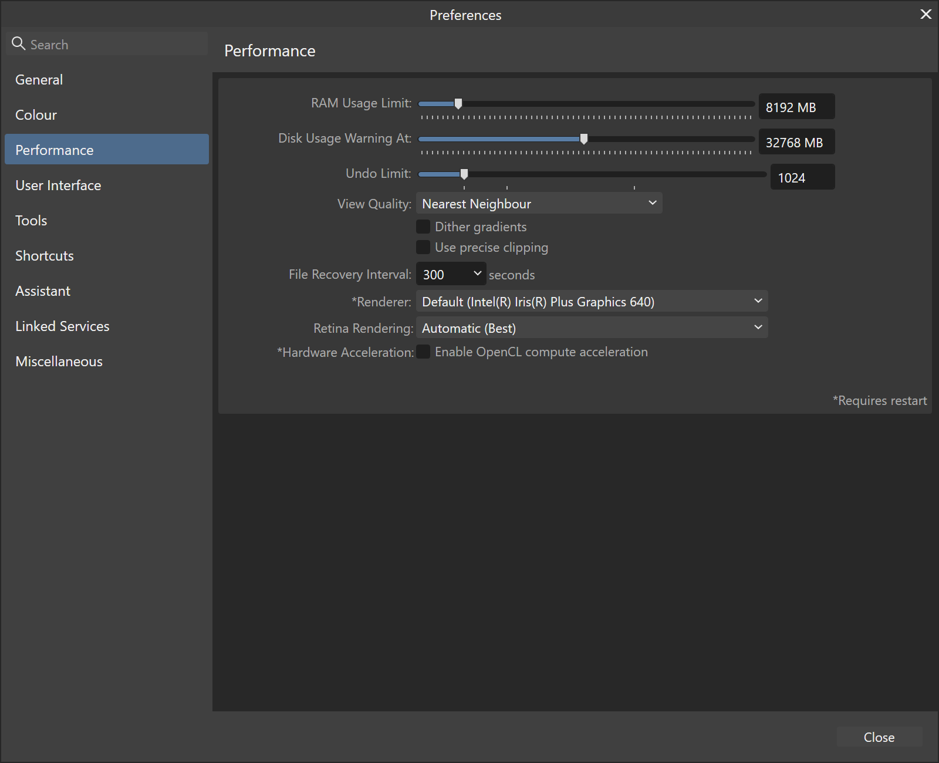Enable OpenCL compute acceleration checkbox
939x763 pixels.
click(x=423, y=352)
